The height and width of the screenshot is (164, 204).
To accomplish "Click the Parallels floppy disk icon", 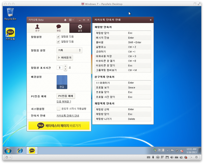I will 167,157.
